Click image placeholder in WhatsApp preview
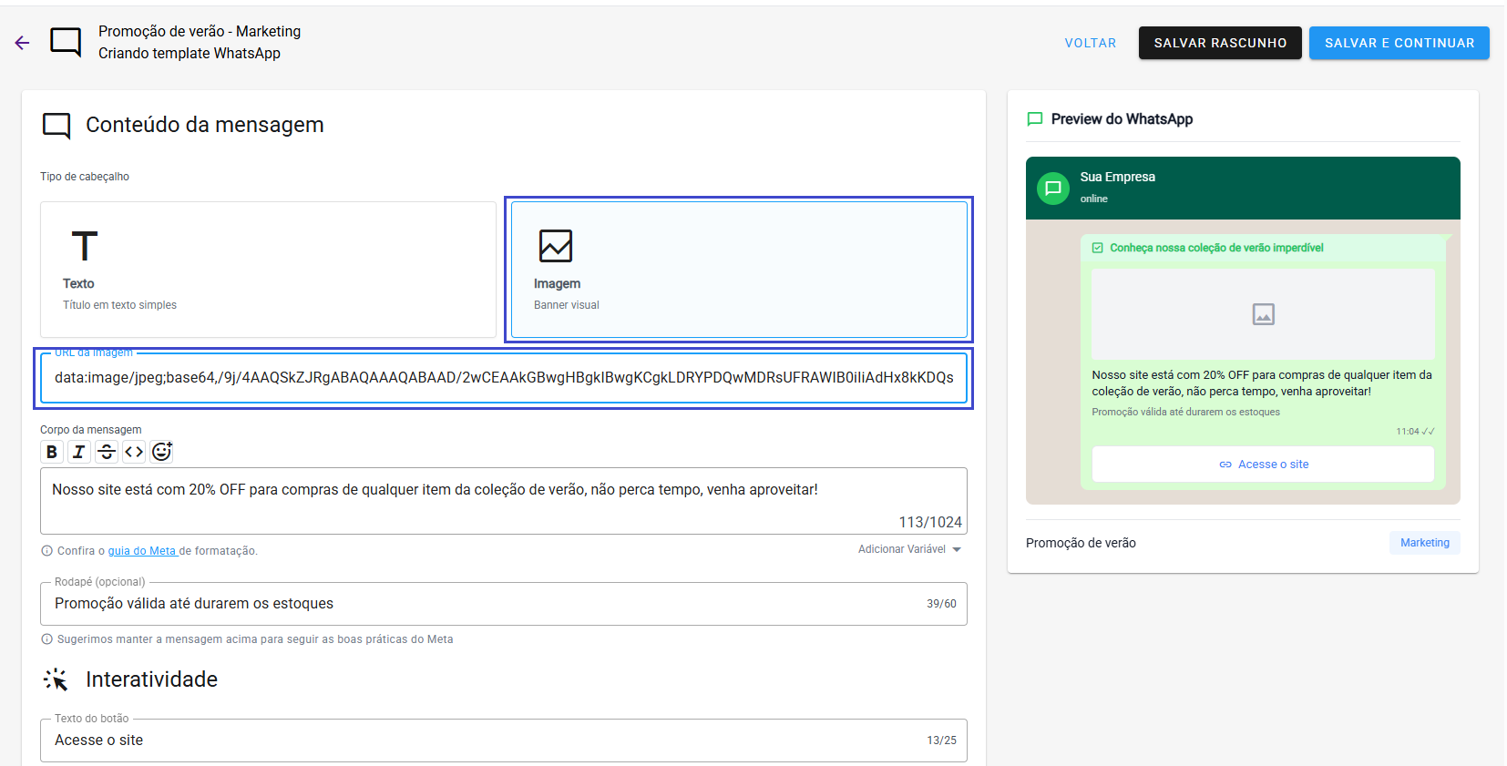The image size is (1507, 766). point(1263,314)
